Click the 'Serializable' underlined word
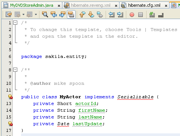 (x=135, y=97)
